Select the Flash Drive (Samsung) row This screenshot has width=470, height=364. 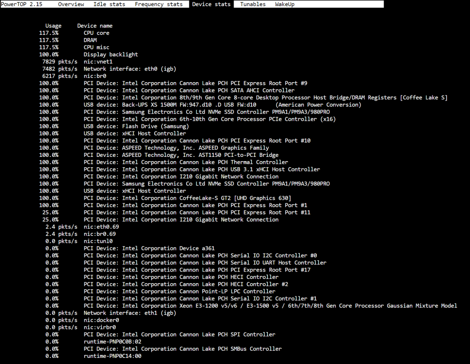pos(114,126)
